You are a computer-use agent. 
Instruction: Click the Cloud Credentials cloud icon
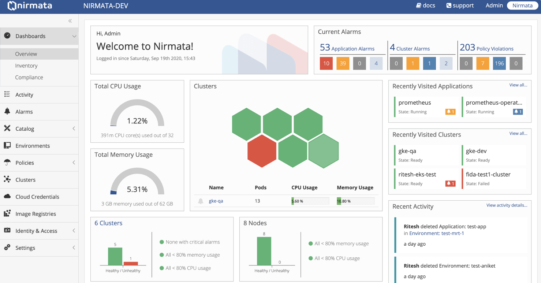point(7,196)
